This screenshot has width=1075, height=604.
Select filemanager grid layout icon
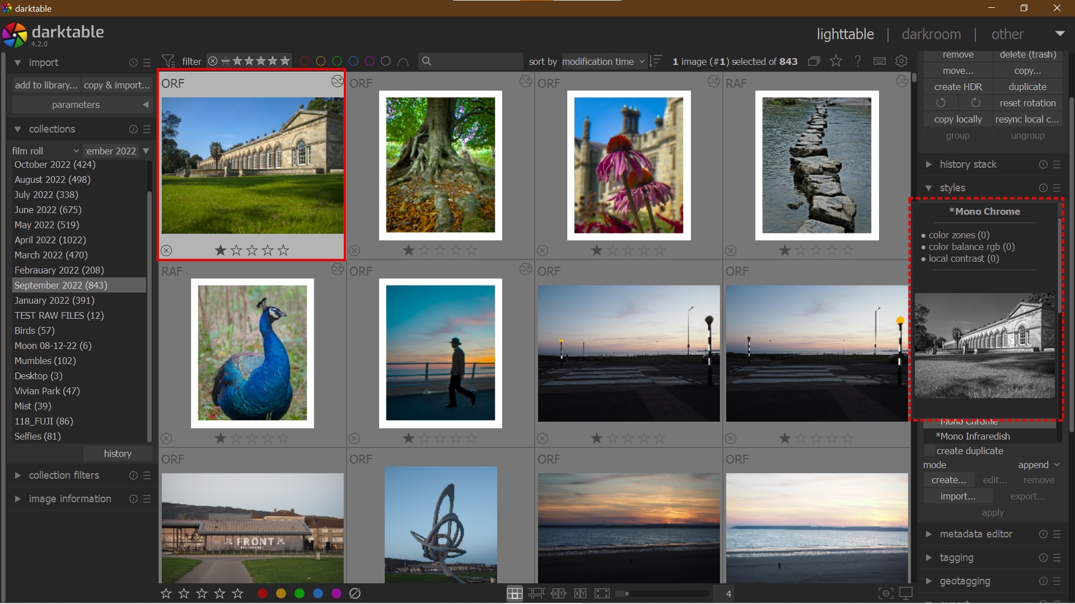514,593
